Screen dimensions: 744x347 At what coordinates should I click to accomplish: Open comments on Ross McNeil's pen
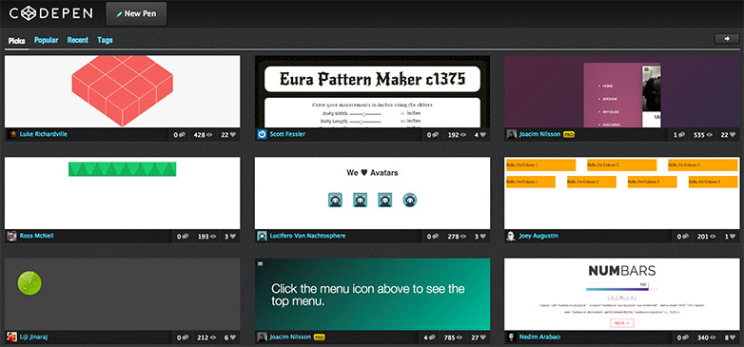183,237
